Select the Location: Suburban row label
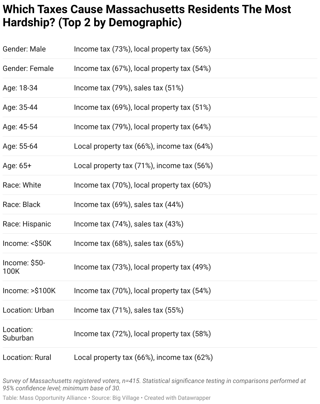 pos(18,334)
